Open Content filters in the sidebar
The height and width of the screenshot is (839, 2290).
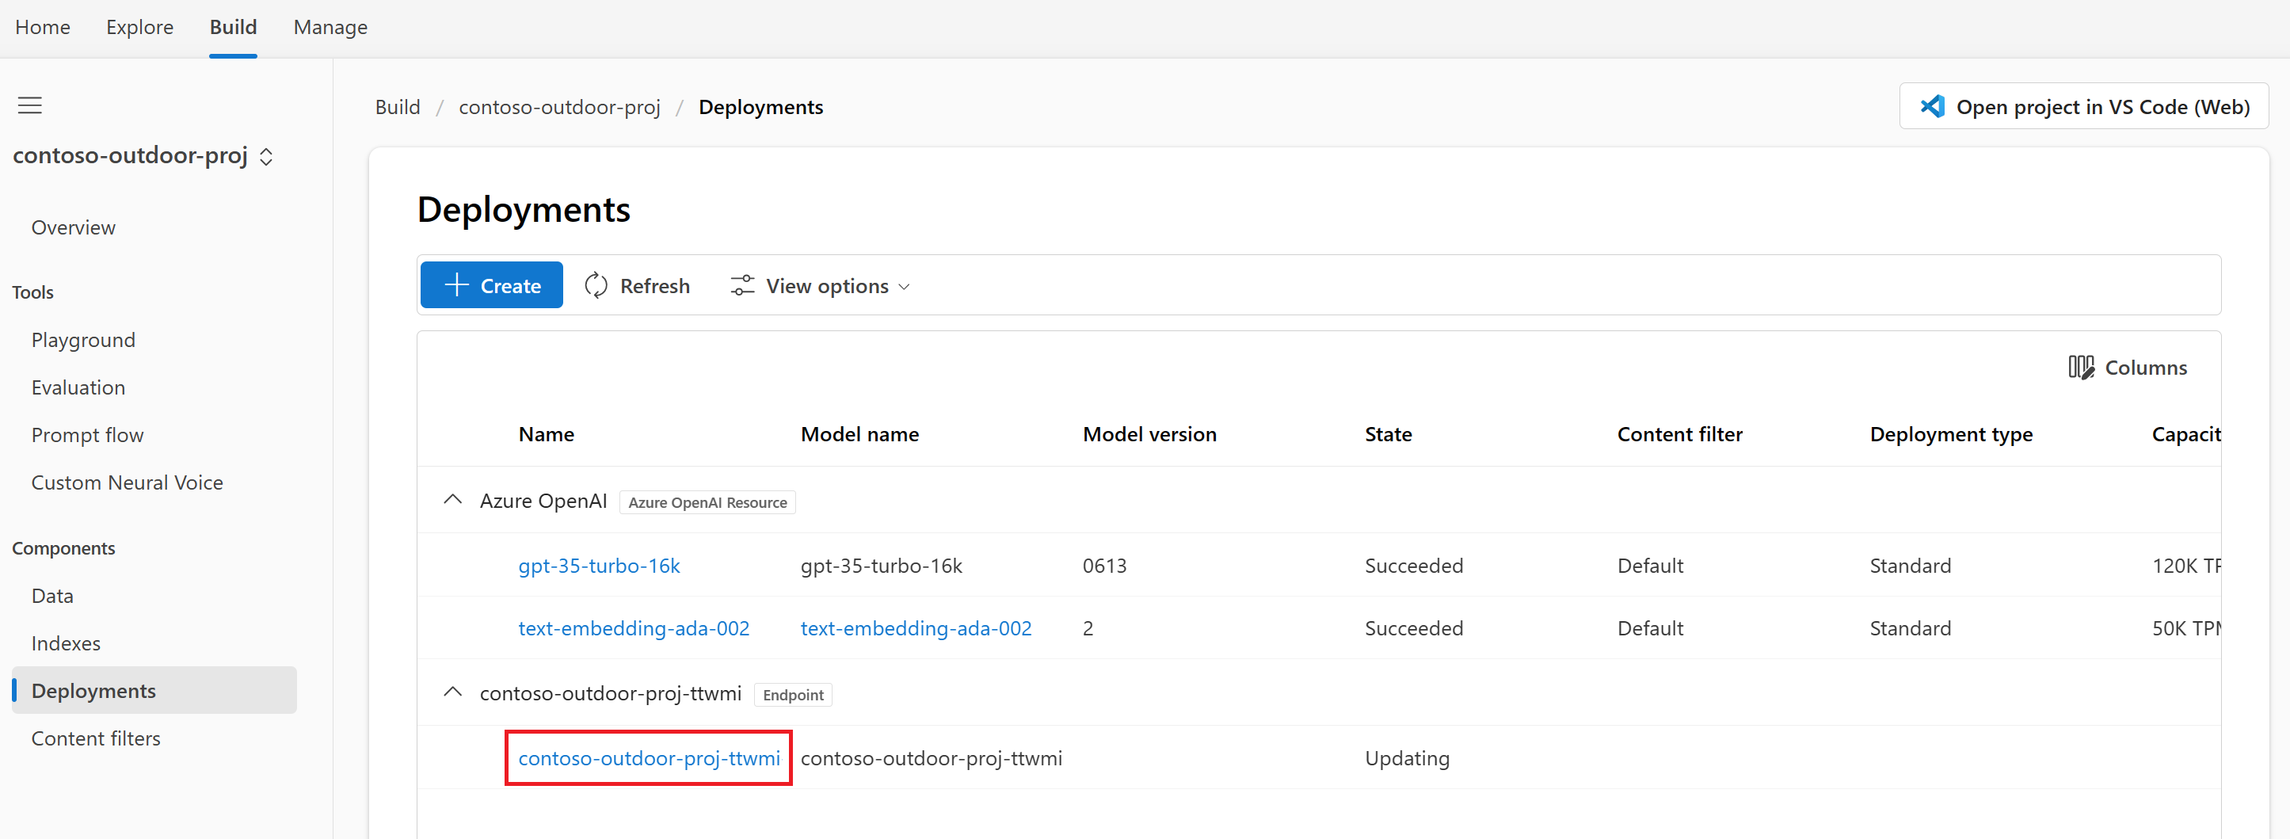(96, 738)
